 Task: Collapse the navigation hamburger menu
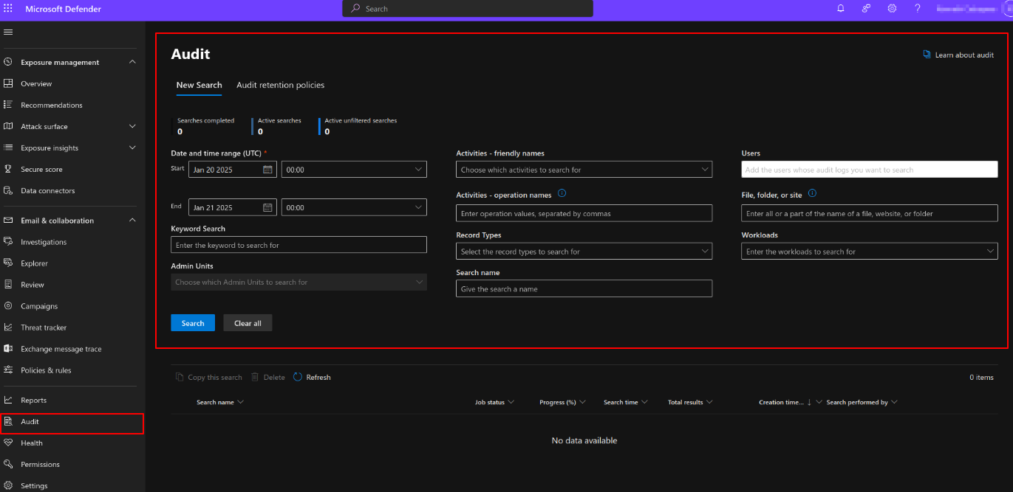tap(8, 32)
